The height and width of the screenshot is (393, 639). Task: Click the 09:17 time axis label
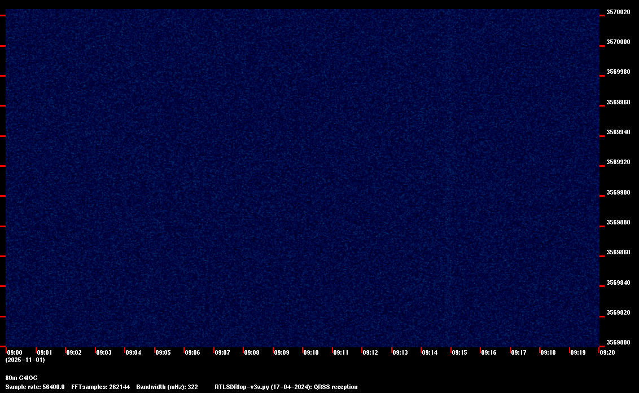[x=518, y=352]
